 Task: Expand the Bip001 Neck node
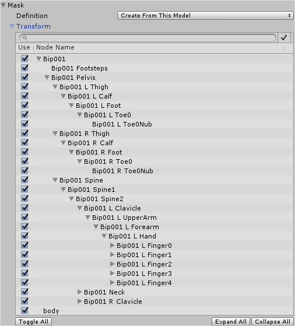80,292
